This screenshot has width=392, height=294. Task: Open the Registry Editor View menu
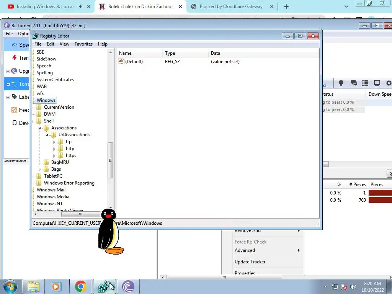click(x=64, y=44)
